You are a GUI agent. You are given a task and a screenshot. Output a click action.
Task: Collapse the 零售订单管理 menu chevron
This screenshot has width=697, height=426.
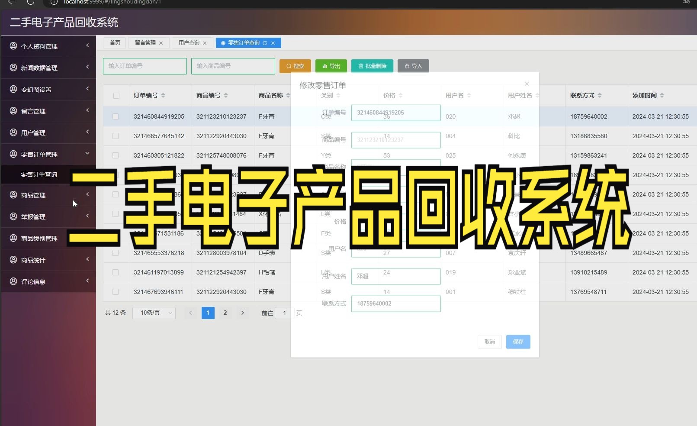click(87, 153)
